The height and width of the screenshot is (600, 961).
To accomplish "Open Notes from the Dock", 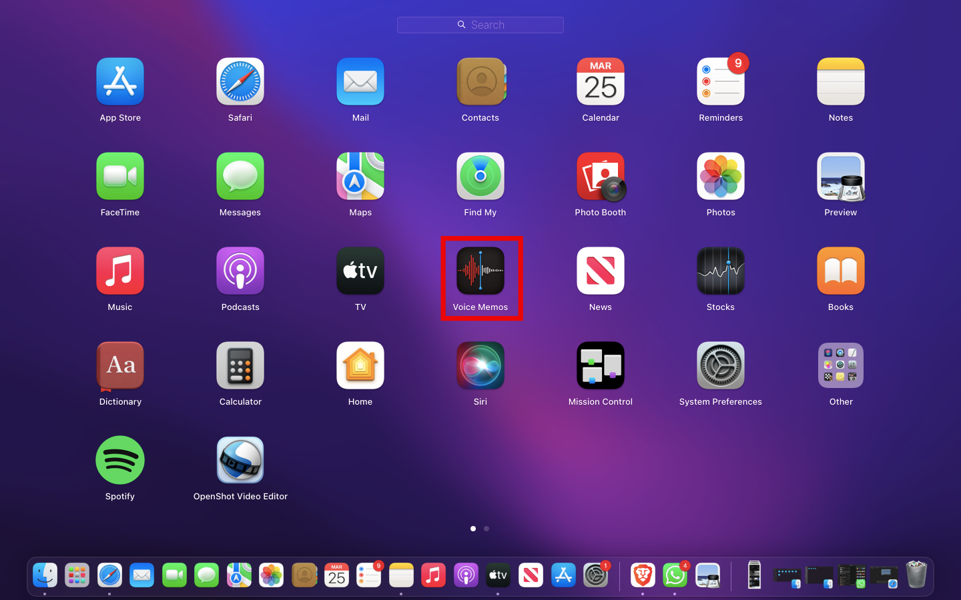I will tap(401, 575).
